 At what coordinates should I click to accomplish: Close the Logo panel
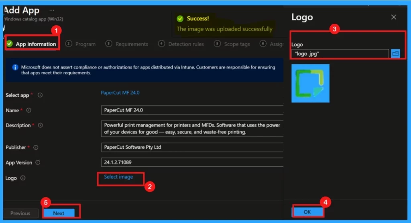coord(393,17)
